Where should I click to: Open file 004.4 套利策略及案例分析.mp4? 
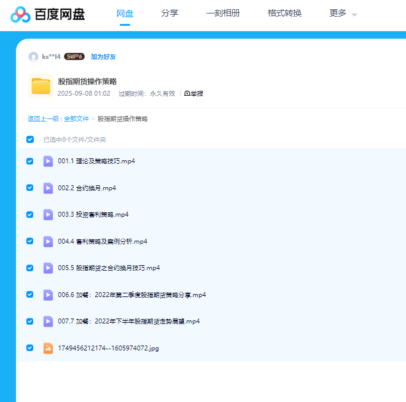point(103,241)
